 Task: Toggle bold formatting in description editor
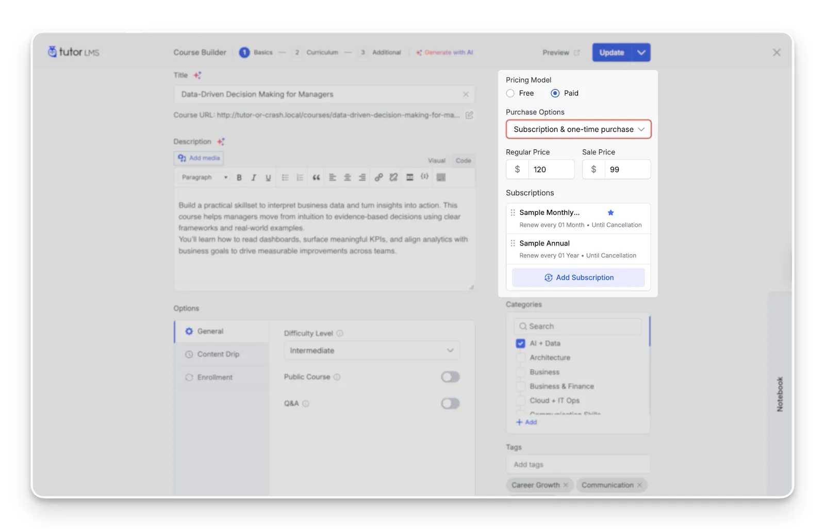239,178
